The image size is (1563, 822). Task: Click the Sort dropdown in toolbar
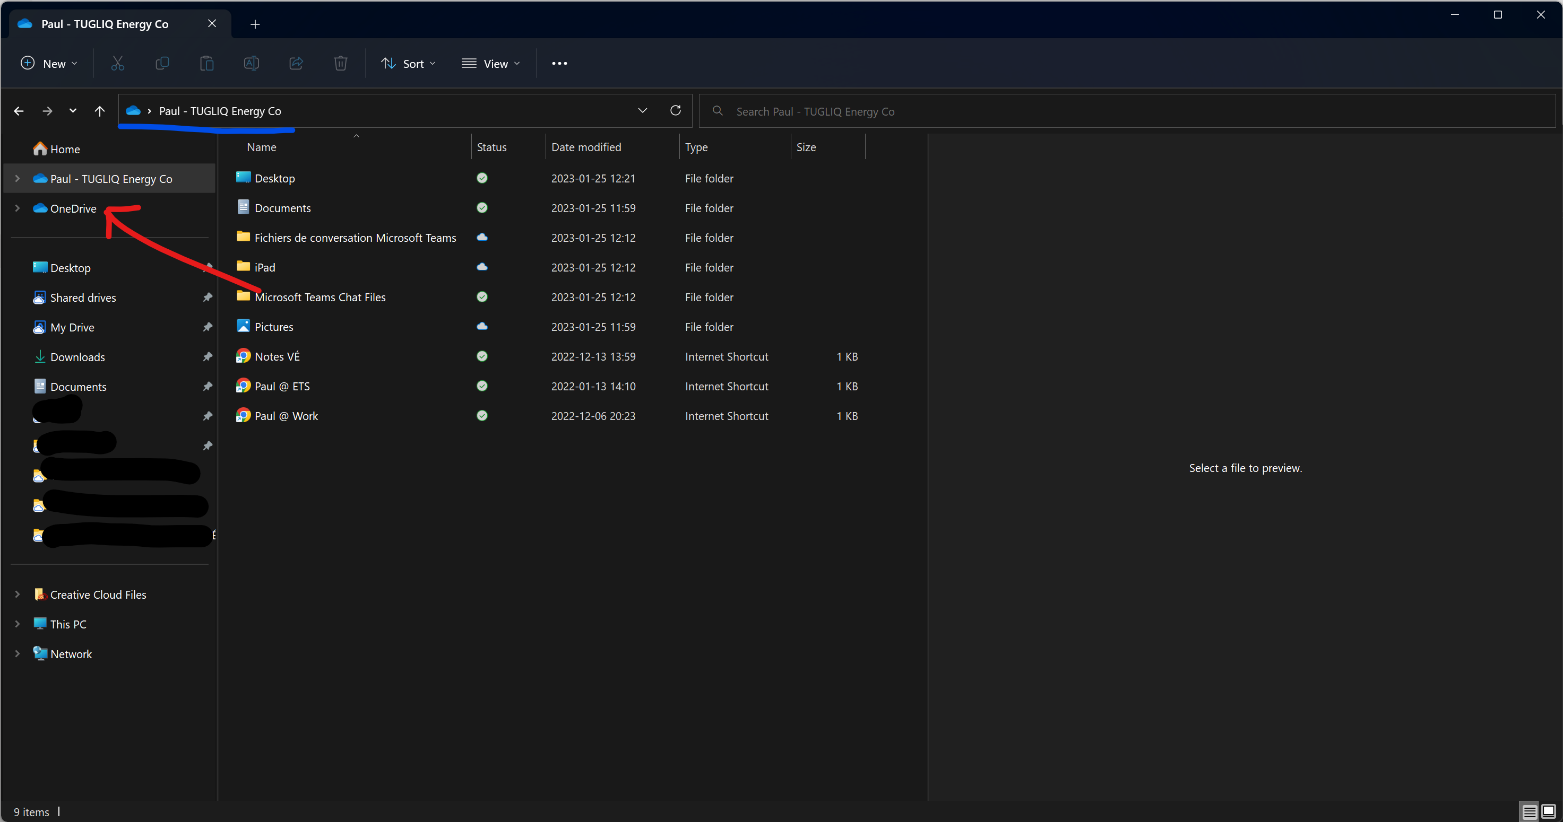(408, 63)
